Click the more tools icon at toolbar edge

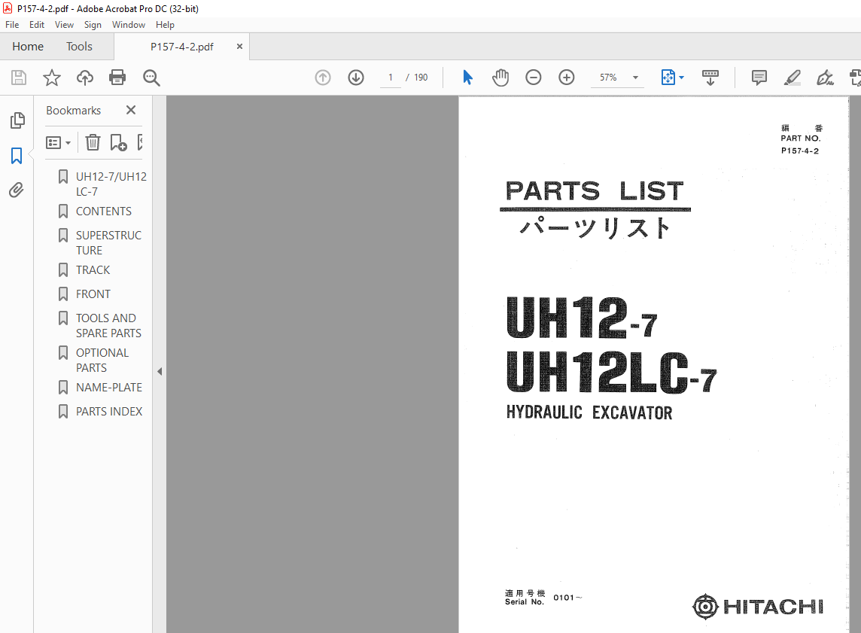pos(855,78)
